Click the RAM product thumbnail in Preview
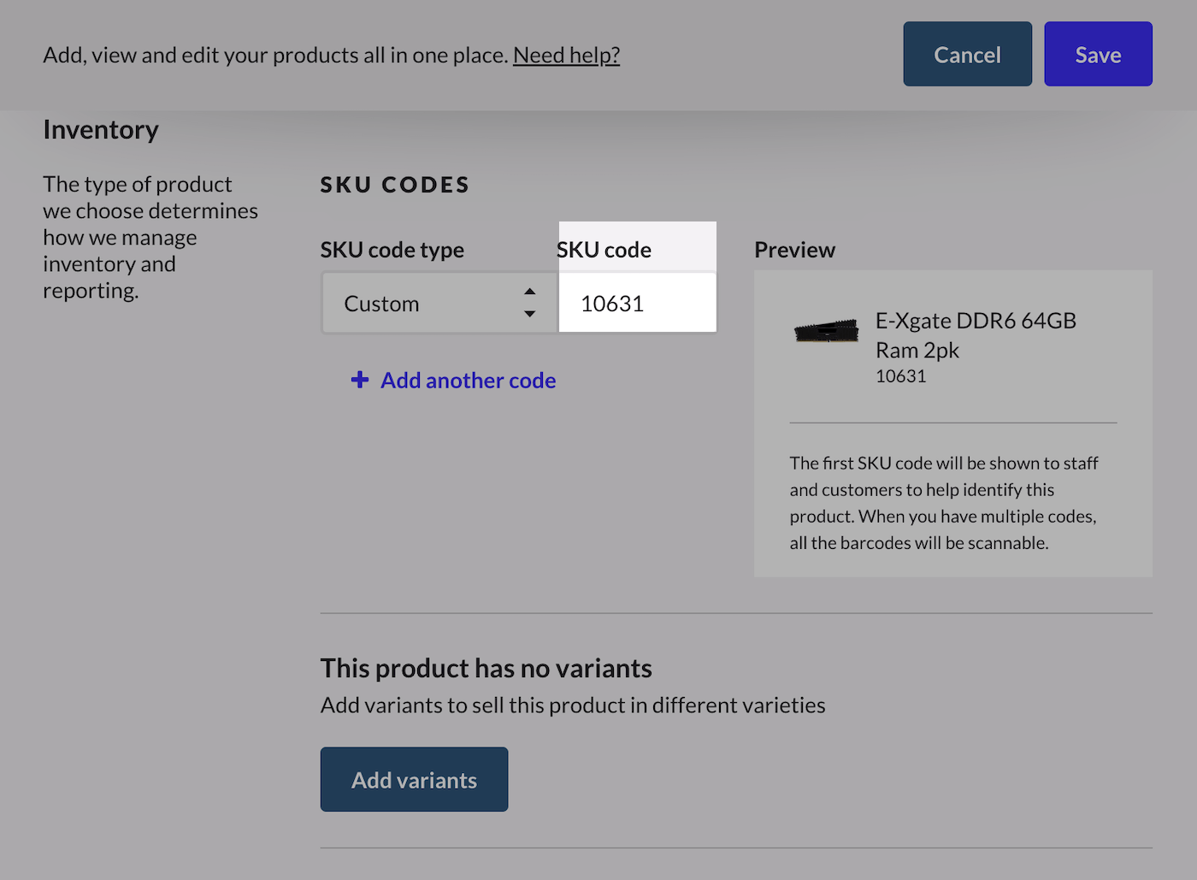 [826, 330]
